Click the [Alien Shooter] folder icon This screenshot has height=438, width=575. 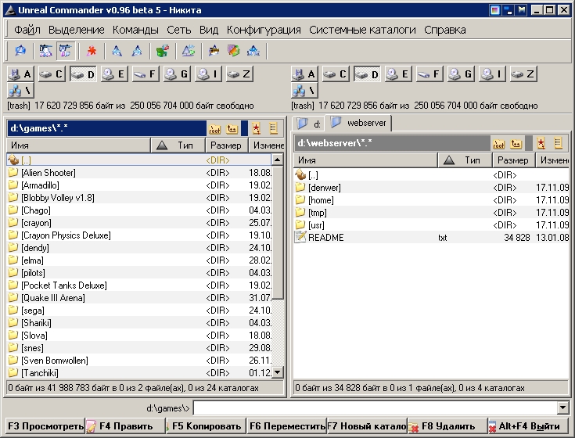[13, 172]
